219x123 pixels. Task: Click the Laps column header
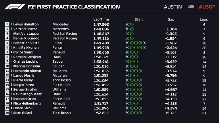tap(204, 20)
